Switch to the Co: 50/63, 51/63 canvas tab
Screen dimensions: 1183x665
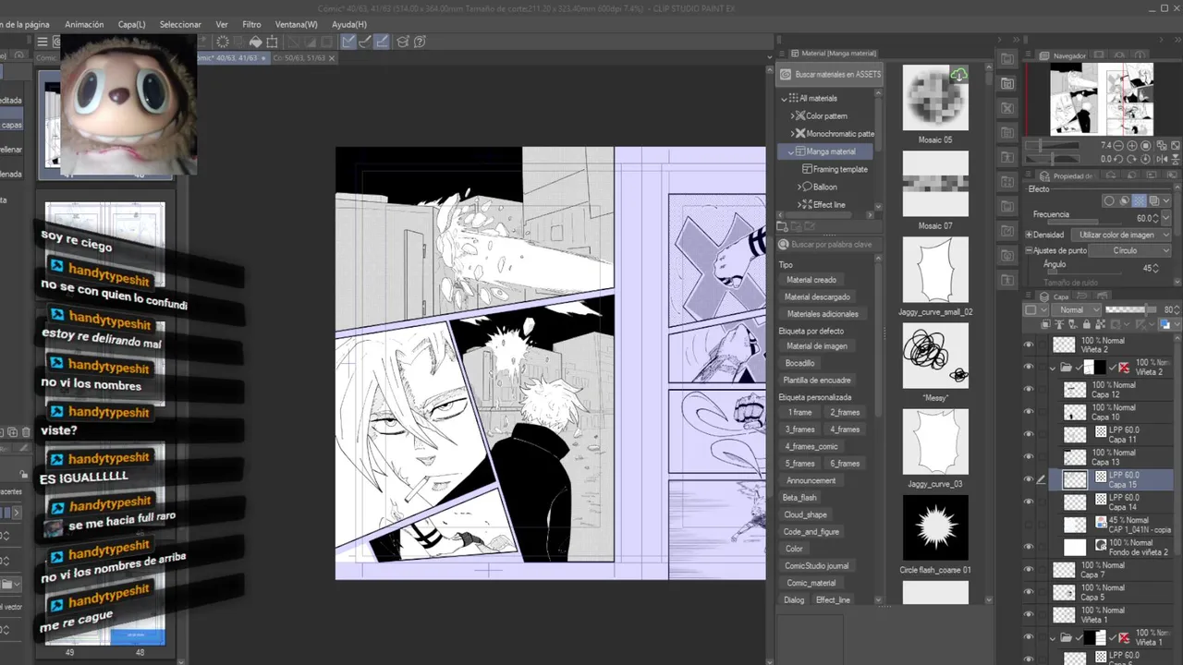(x=299, y=57)
